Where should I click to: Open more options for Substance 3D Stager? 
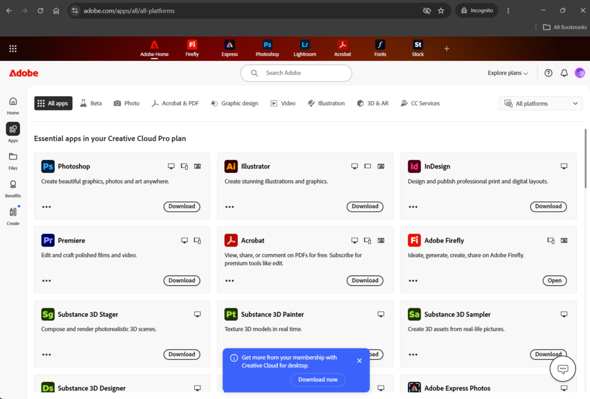pyautogui.click(x=46, y=355)
